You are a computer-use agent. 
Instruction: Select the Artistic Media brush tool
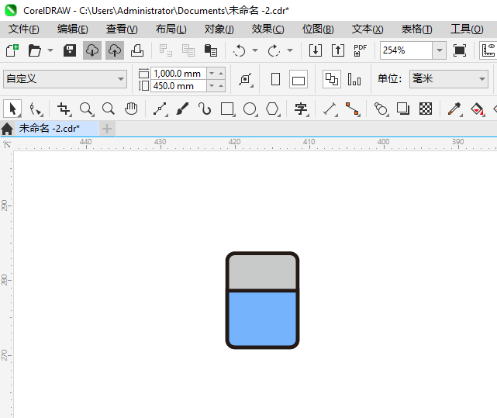(x=182, y=109)
